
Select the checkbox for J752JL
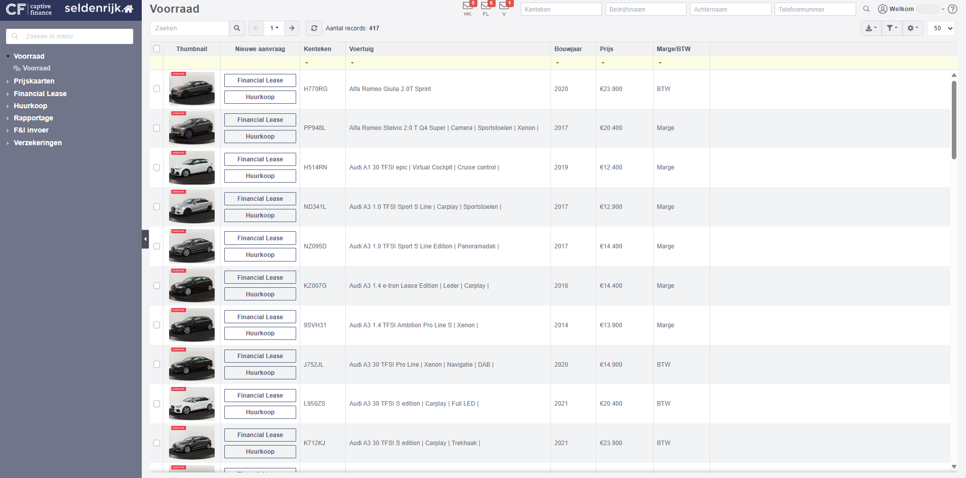(x=156, y=365)
